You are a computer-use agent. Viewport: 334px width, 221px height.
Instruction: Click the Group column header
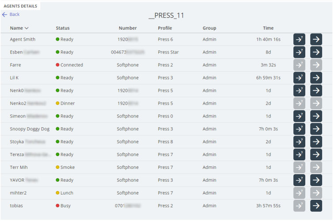coord(209,28)
